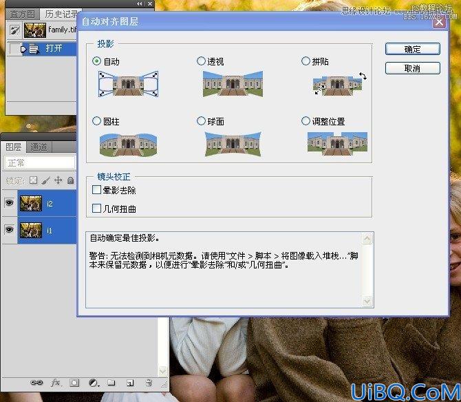Image resolution: width=461 pixels, height=402 pixels.
Task: Enable the 晕影去除 checkbox
Action: click(x=96, y=190)
